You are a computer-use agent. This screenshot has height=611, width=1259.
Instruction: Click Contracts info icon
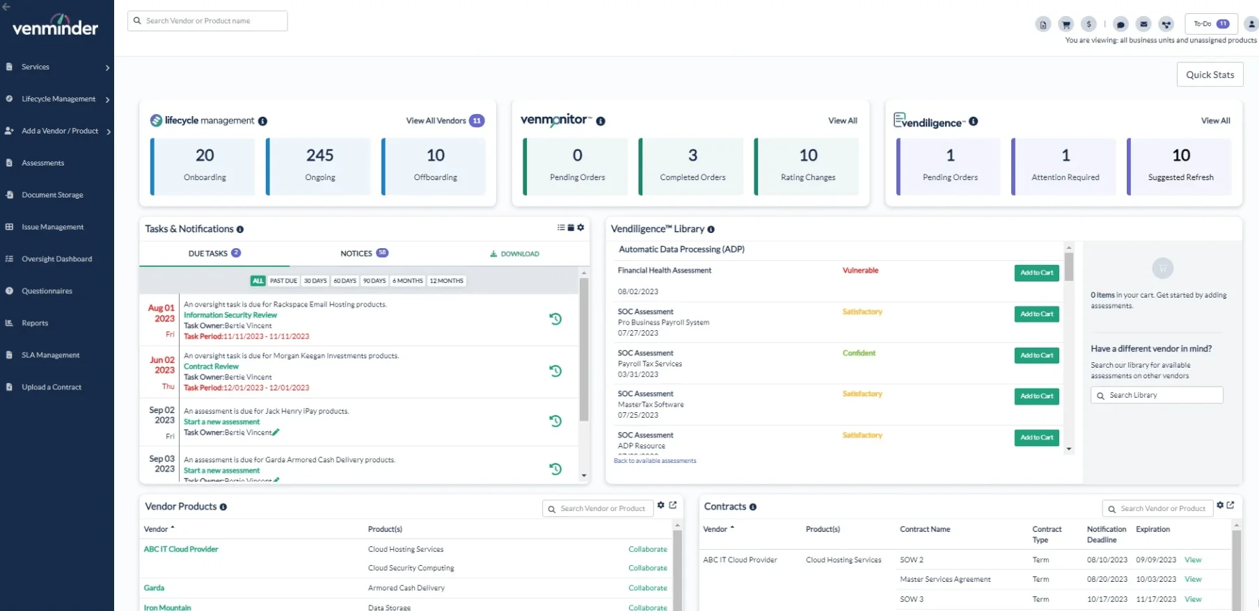coord(753,507)
